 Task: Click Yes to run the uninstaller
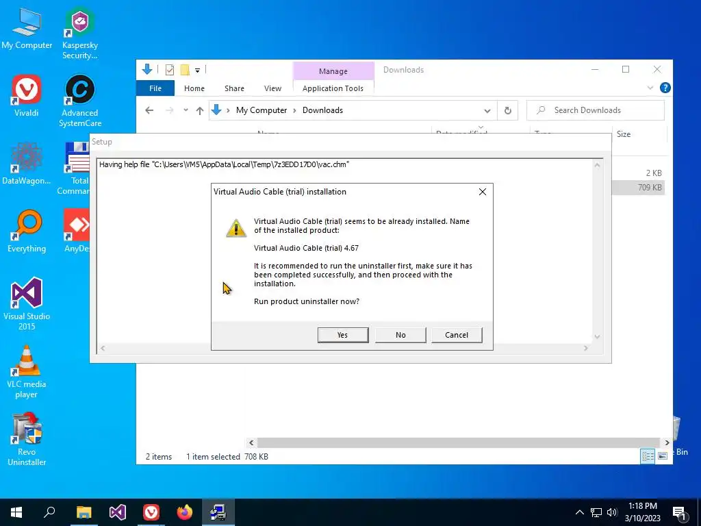click(x=343, y=335)
